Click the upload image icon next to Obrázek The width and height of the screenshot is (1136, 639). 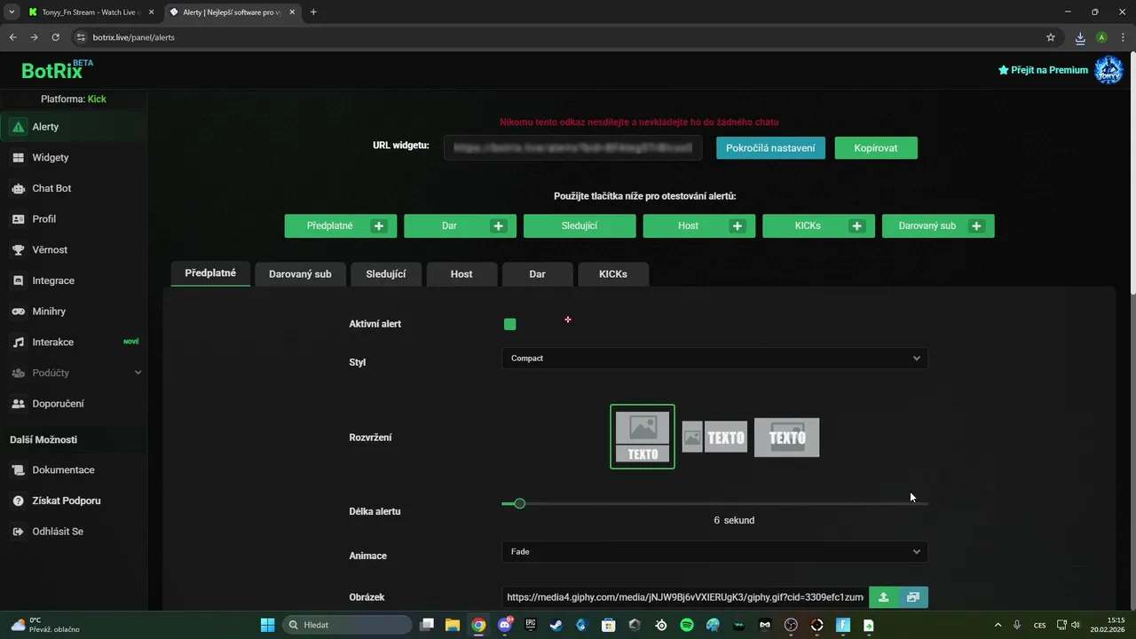coord(883,597)
